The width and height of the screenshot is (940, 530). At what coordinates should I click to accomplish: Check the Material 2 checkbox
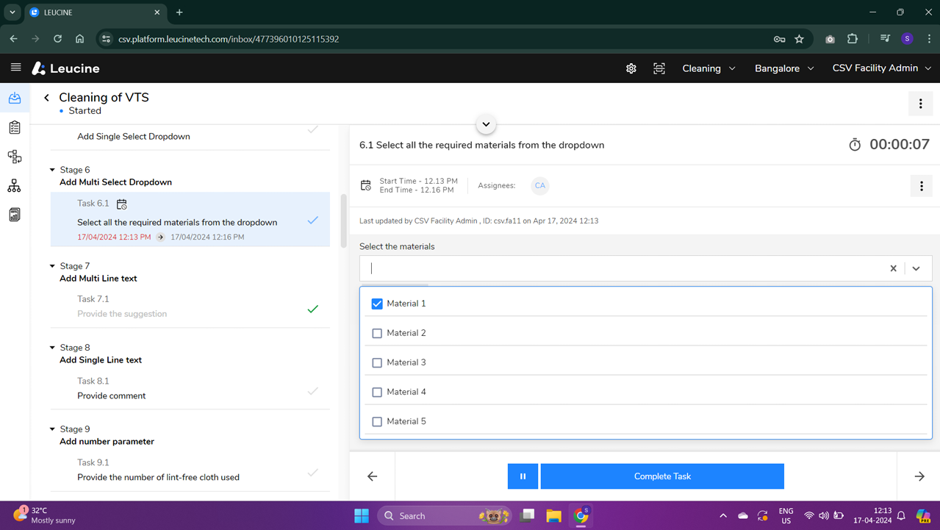point(377,333)
